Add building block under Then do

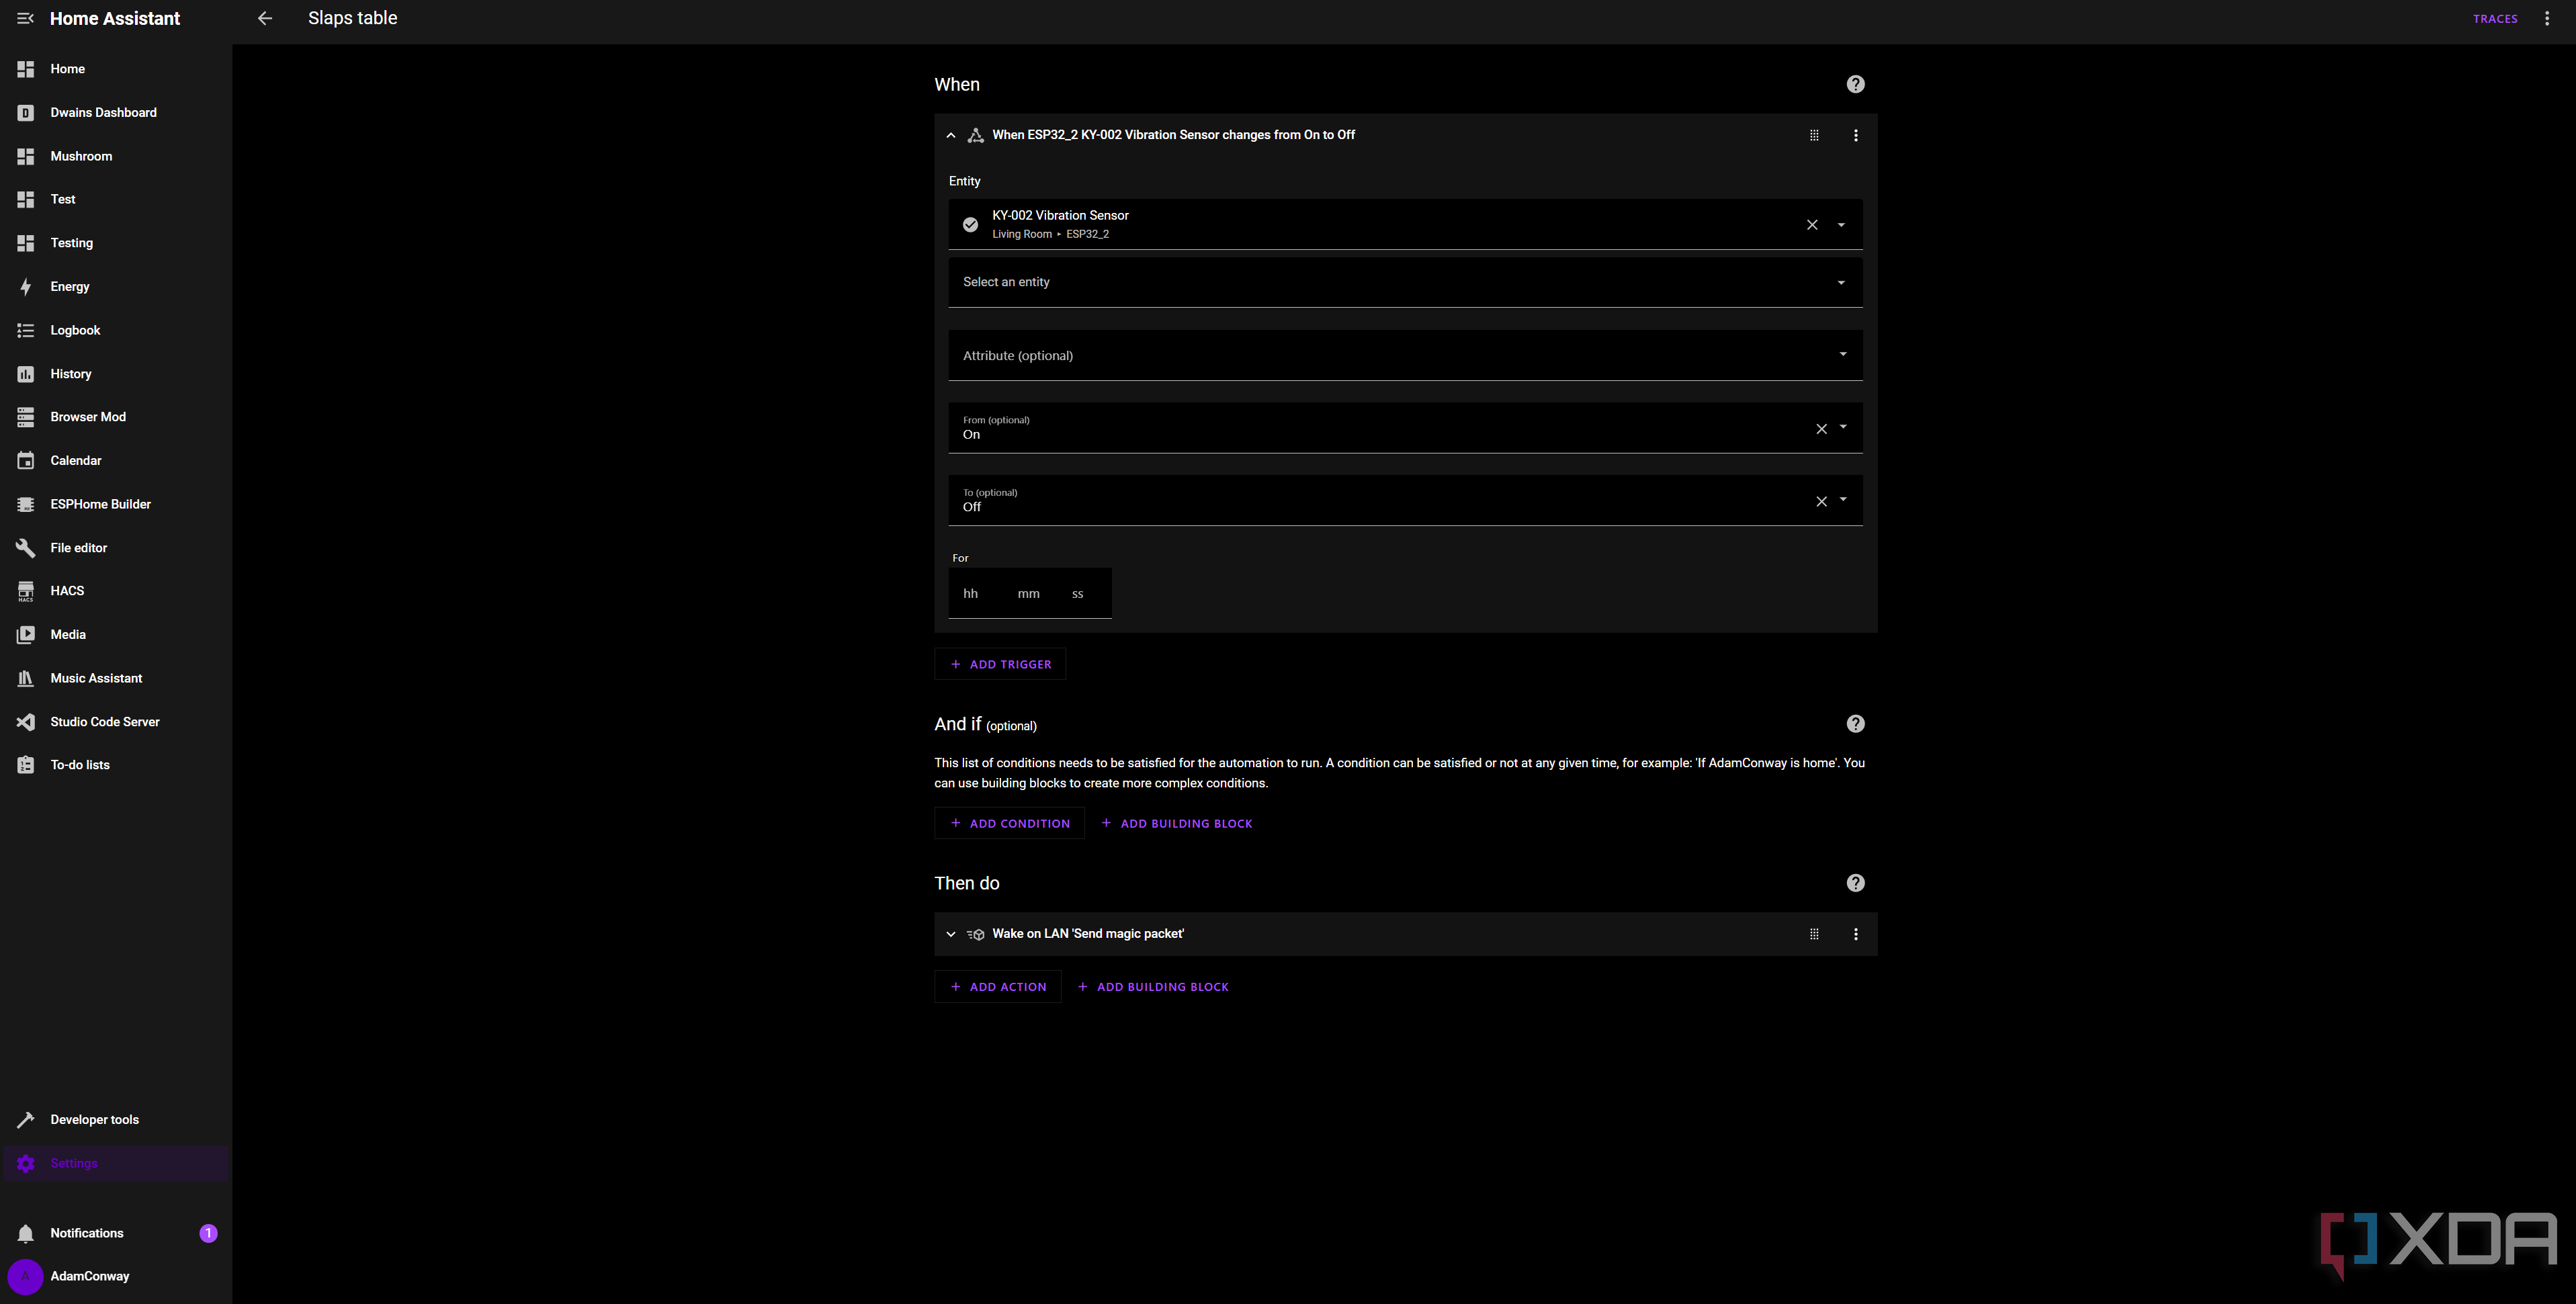[1153, 987]
